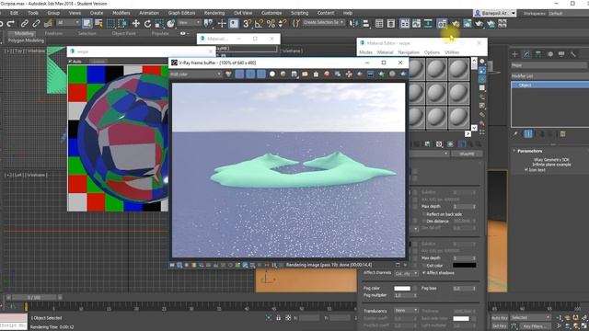The height and width of the screenshot is (331, 589).
Task: Activate the Select and Move tool
Action: 135,23
